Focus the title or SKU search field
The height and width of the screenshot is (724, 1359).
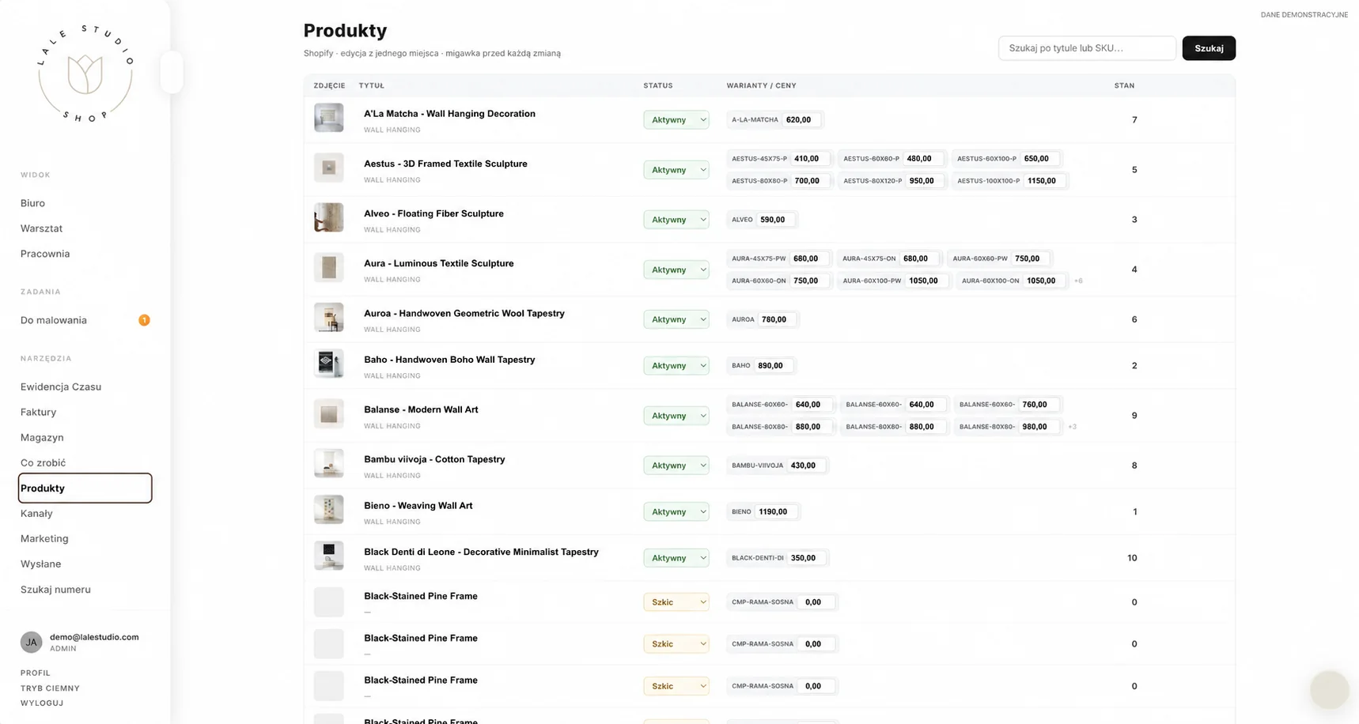1087,48
